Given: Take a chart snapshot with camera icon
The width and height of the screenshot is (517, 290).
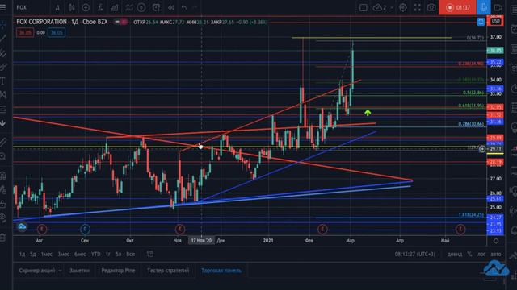Looking at the screenshot, I should pos(431,7).
